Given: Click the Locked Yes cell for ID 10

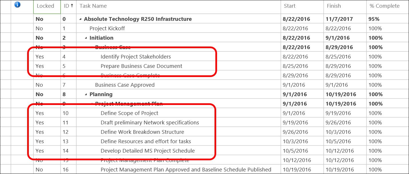Looking at the screenshot, I should pyautogui.click(x=47, y=113).
